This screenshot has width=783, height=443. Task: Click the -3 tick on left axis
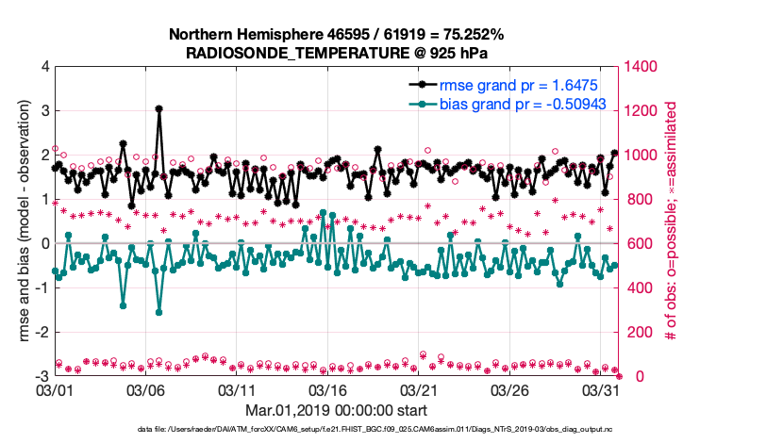point(43,376)
